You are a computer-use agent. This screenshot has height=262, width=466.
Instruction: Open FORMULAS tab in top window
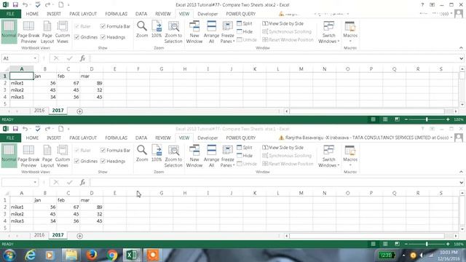pos(116,14)
